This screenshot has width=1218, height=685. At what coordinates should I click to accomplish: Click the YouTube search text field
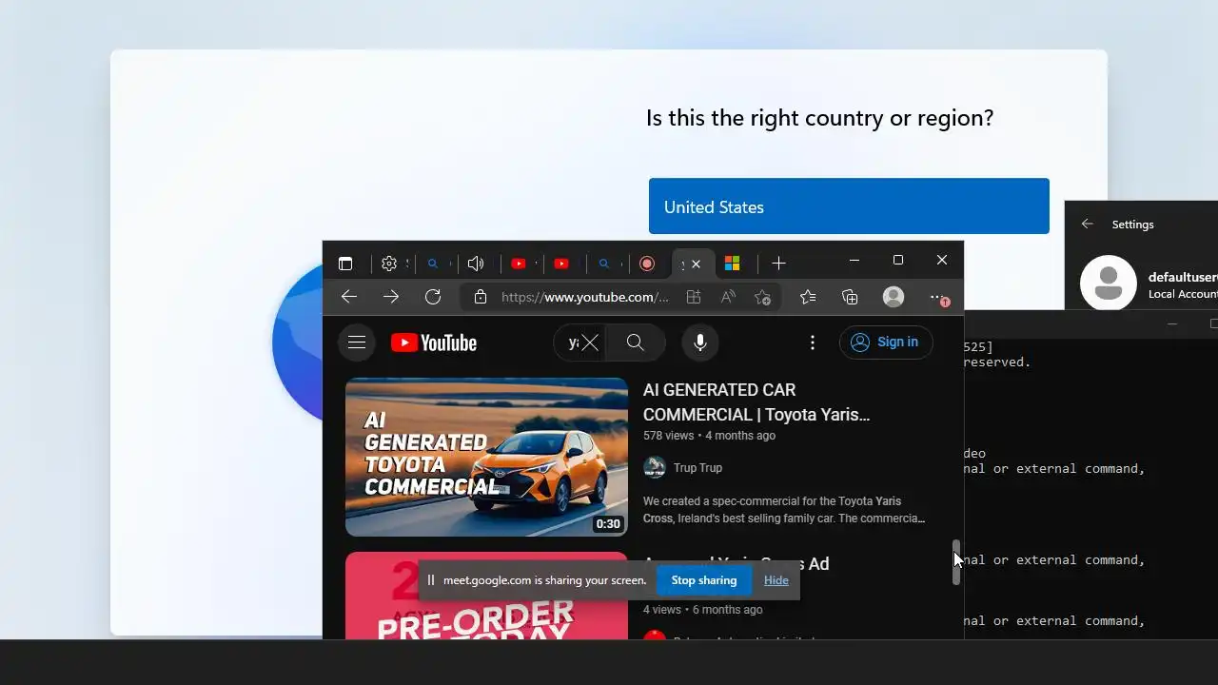coord(573,342)
